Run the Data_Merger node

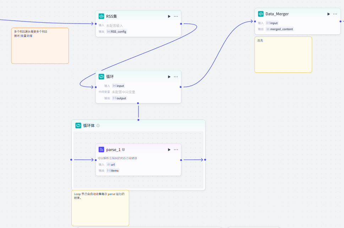pyautogui.click(x=329, y=14)
